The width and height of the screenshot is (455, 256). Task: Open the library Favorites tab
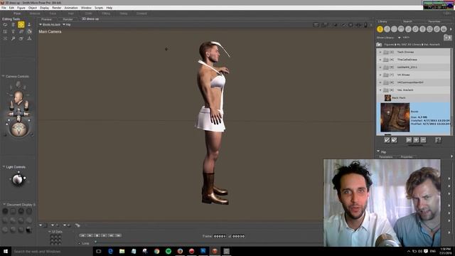point(434,21)
